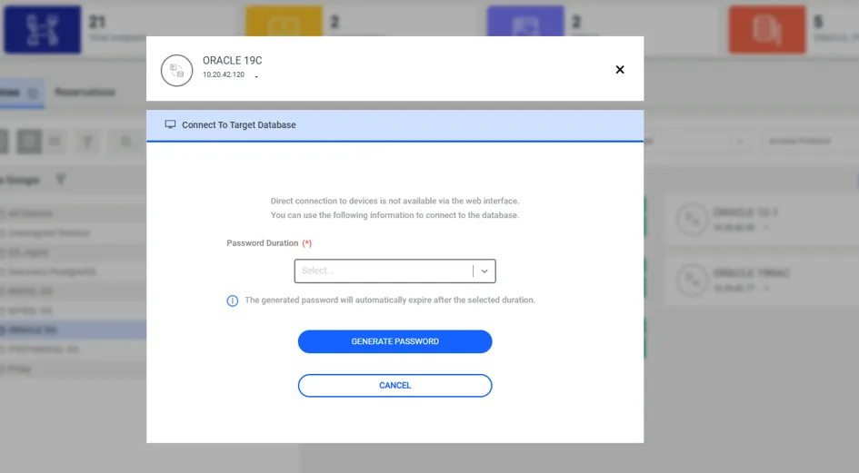The image size is (859, 473).
Task: Click the blurred search icon in background toolbar
Action: click(126, 142)
